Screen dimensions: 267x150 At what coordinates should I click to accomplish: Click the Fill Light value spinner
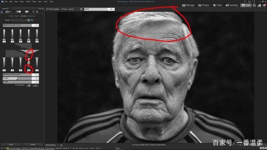tap(35, 82)
